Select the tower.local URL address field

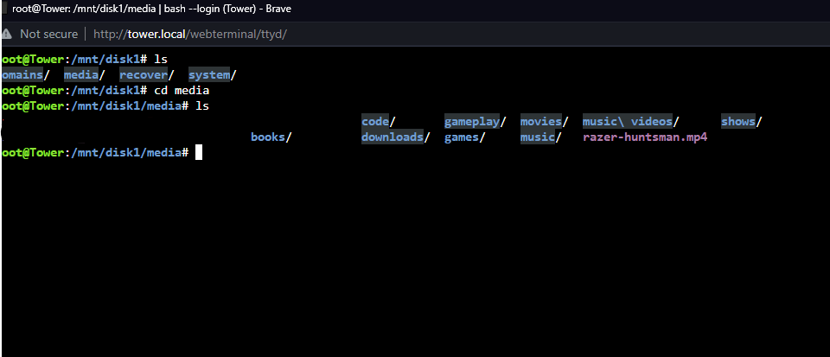(190, 34)
